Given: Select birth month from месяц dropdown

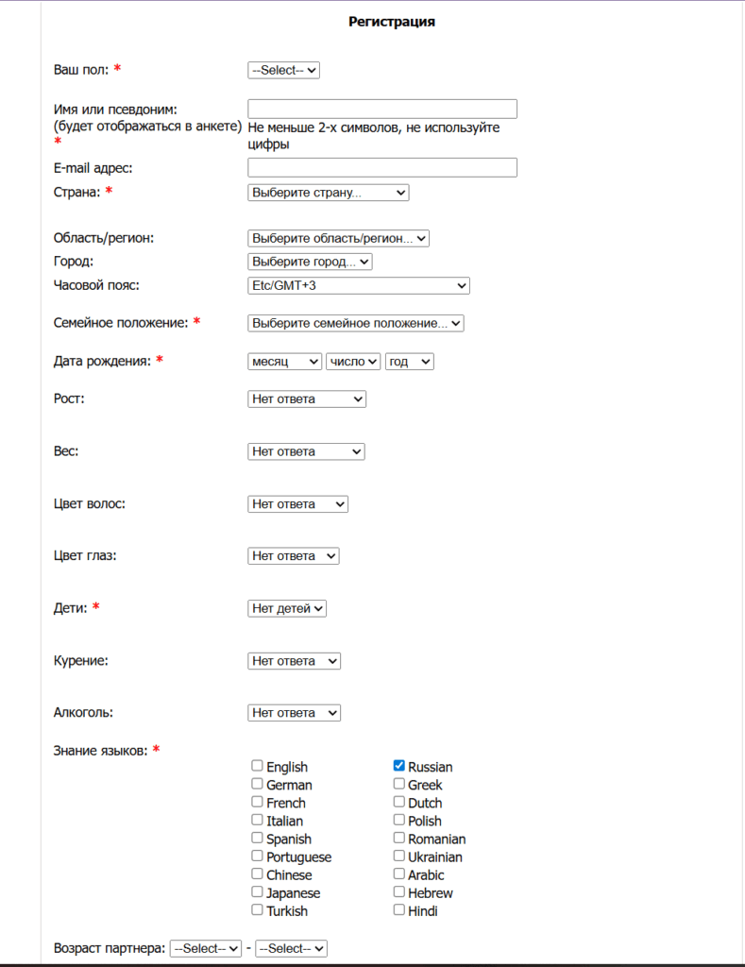Looking at the screenshot, I should point(284,362).
